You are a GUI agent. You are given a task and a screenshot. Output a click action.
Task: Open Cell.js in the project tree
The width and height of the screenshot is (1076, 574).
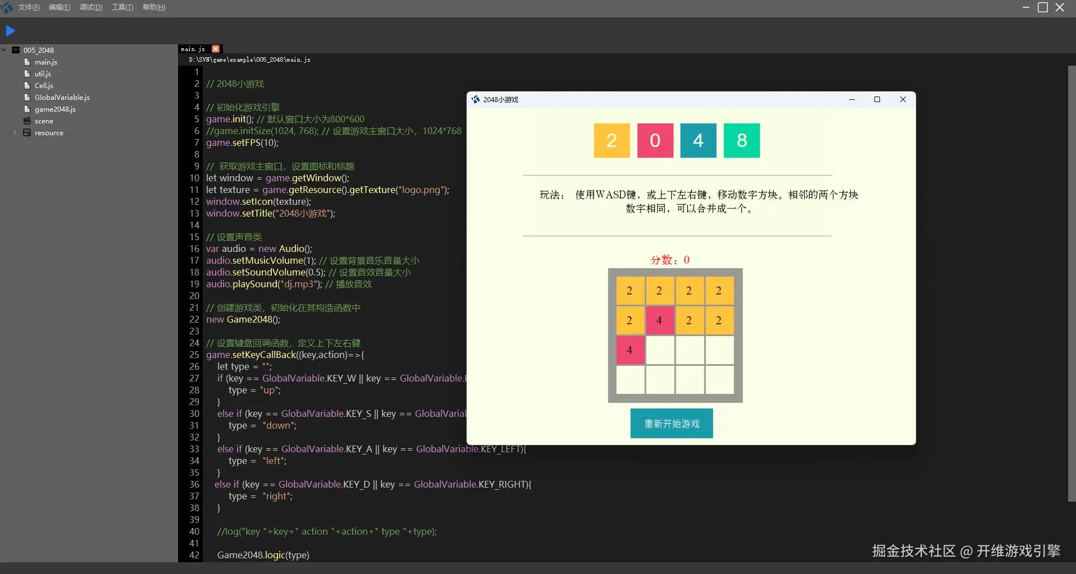[44, 86]
